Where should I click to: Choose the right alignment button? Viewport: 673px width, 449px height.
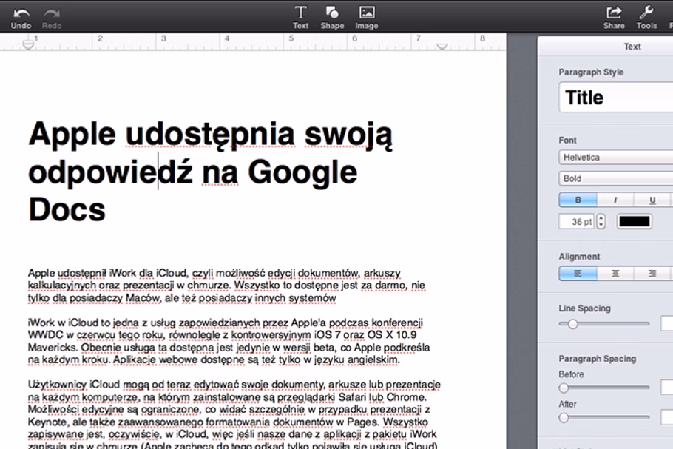click(x=652, y=274)
